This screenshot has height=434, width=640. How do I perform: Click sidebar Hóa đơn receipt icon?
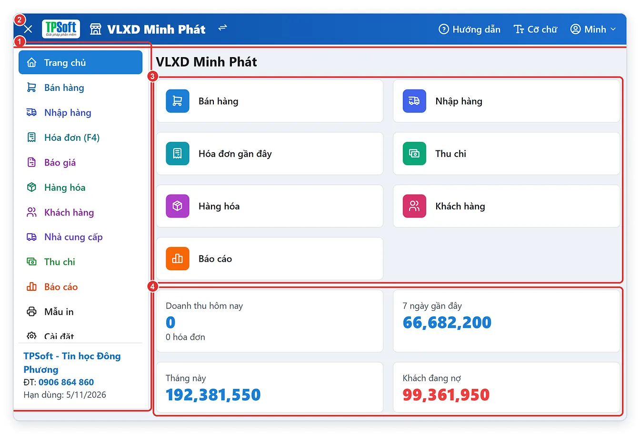pos(31,138)
